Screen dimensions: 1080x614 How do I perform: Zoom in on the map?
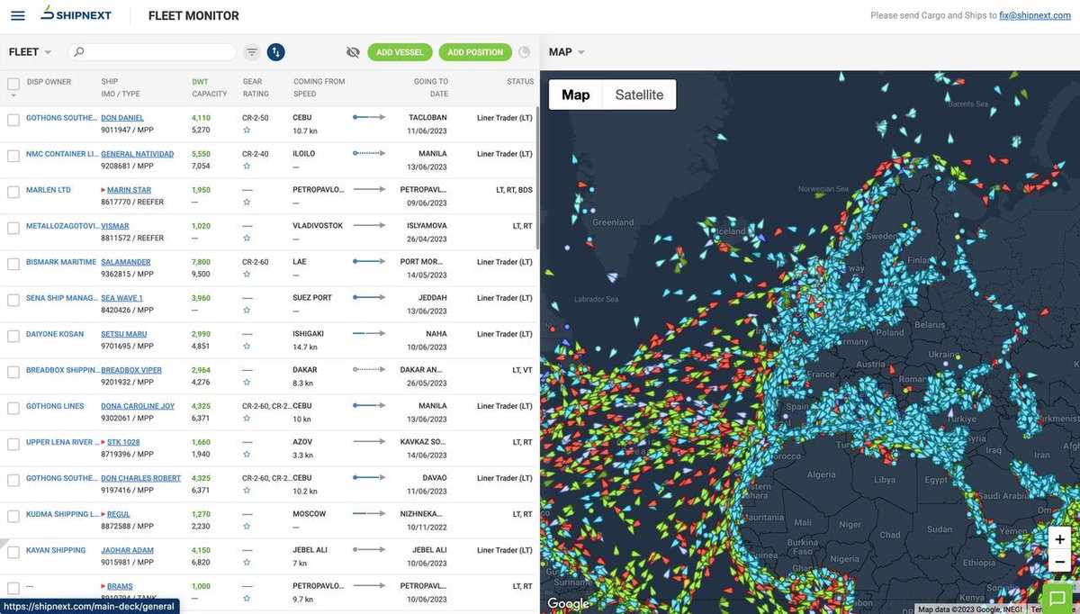[x=1060, y=539]
